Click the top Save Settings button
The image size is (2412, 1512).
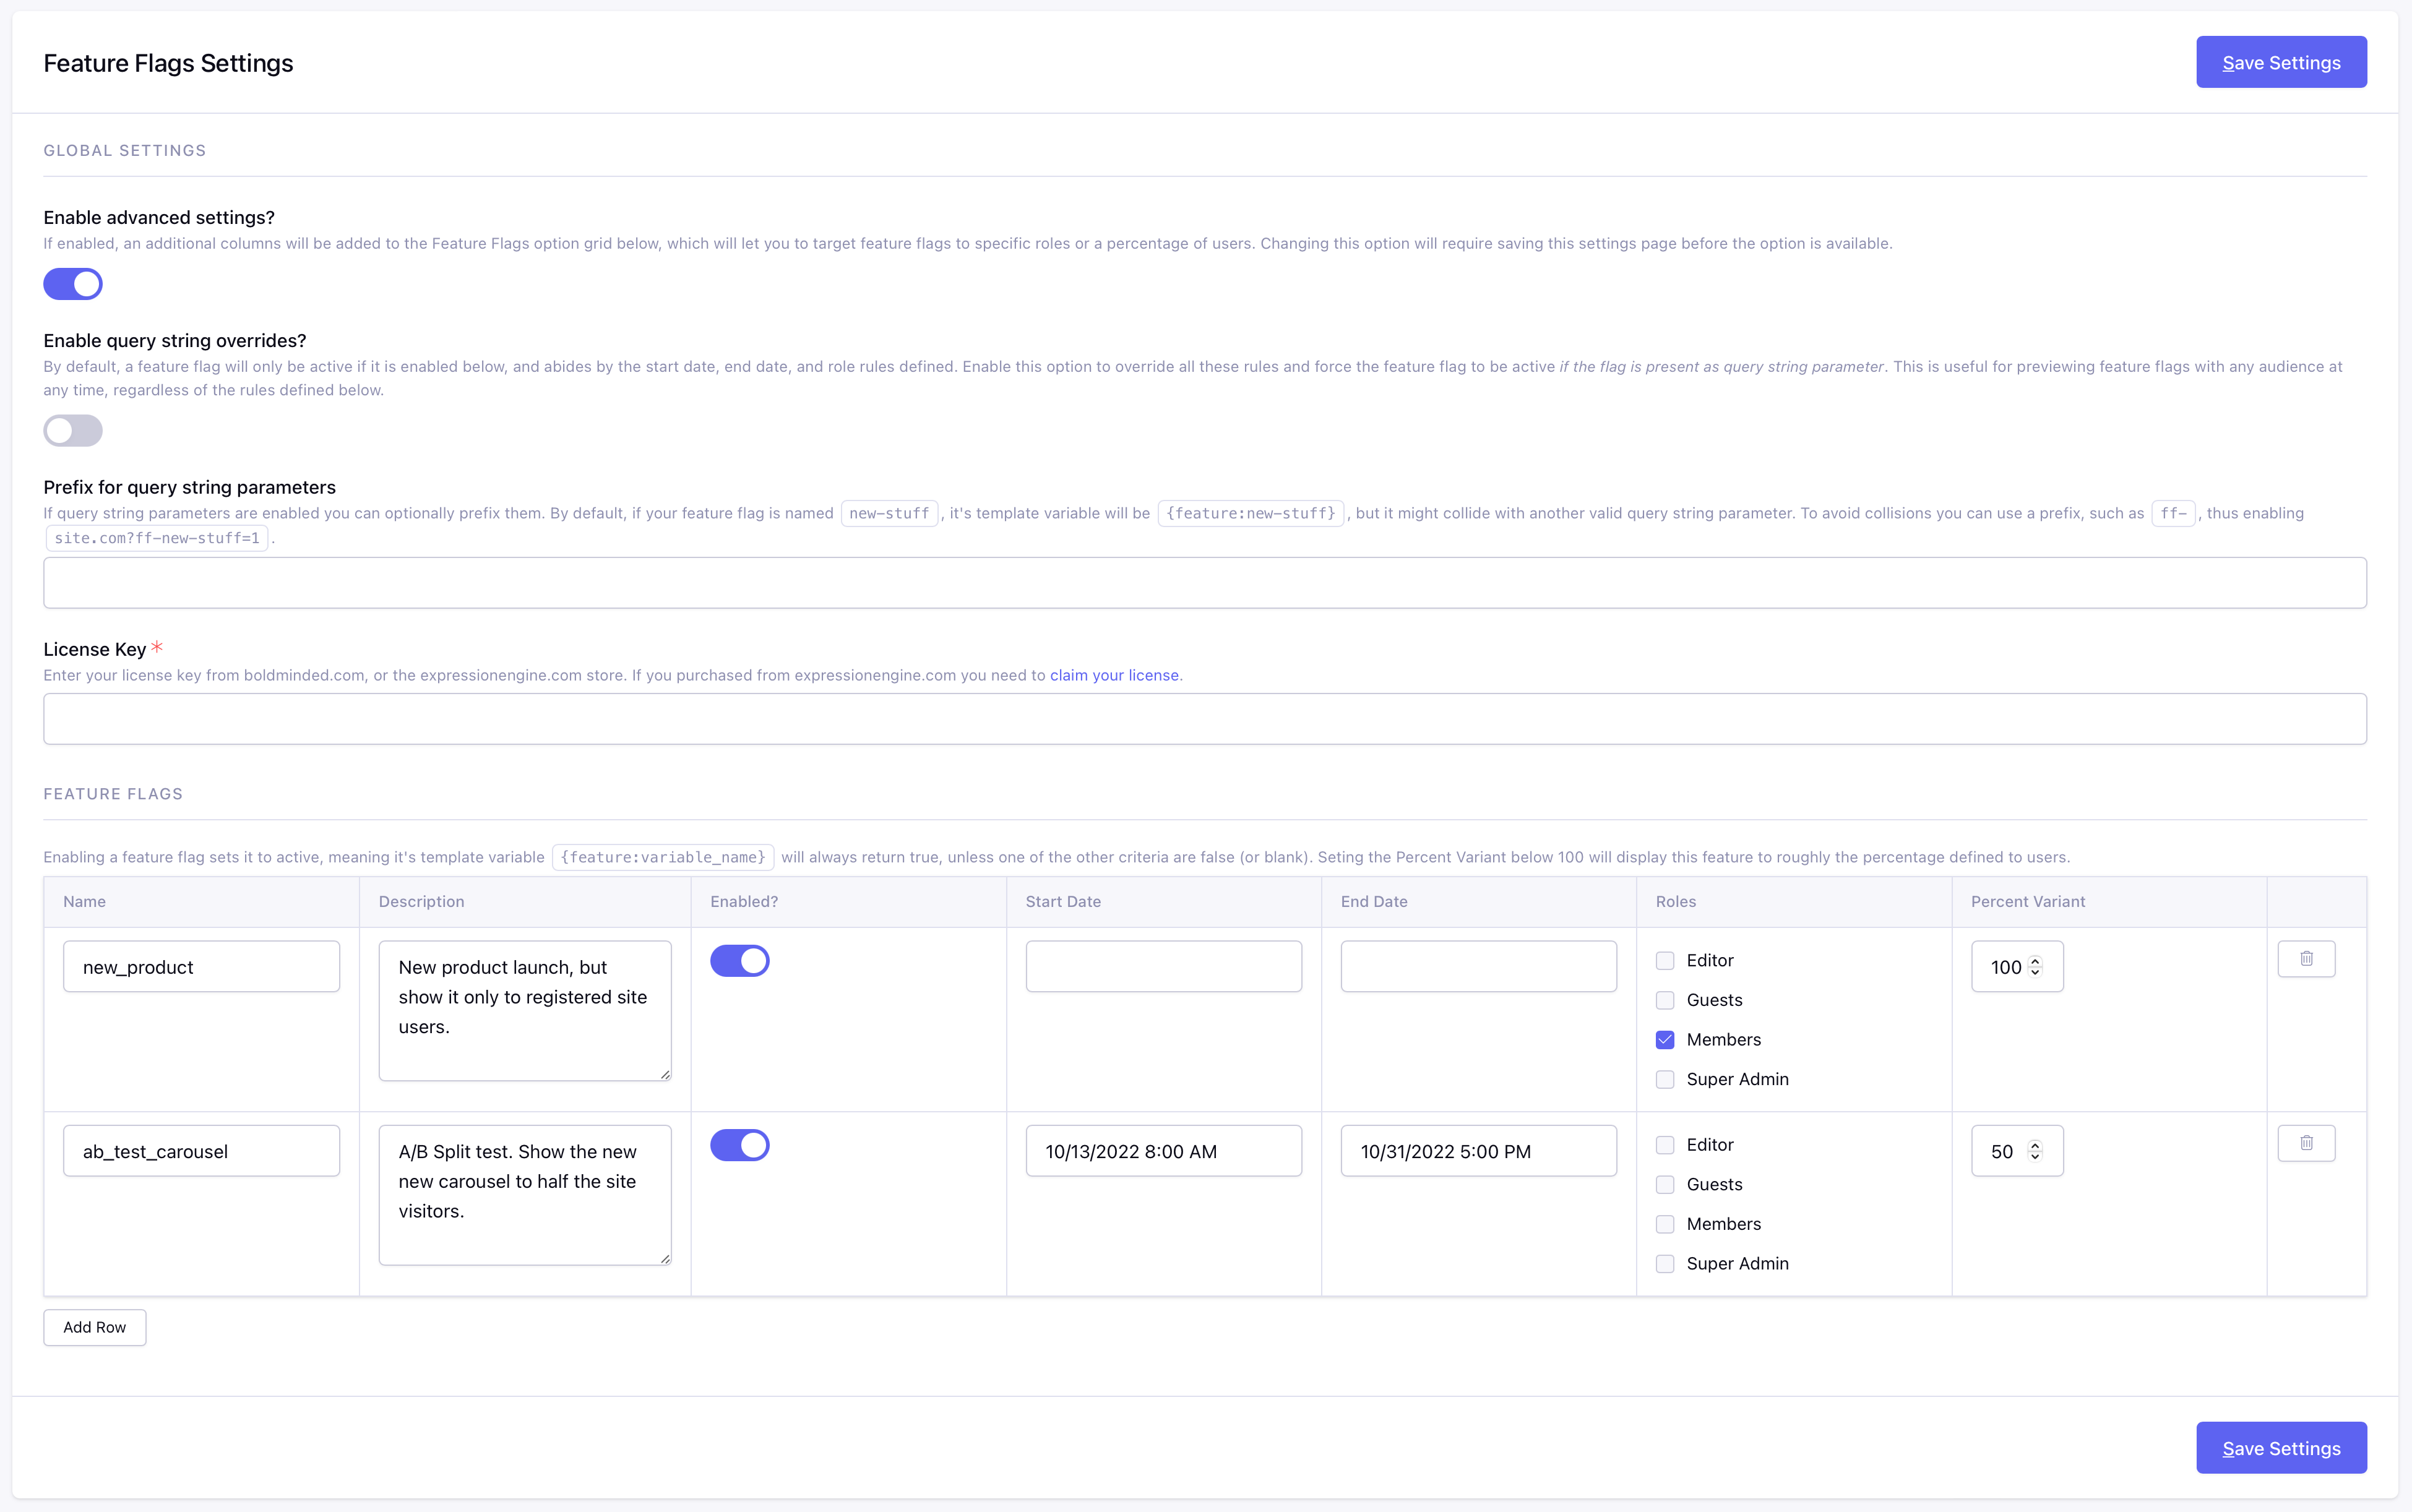2280,63
